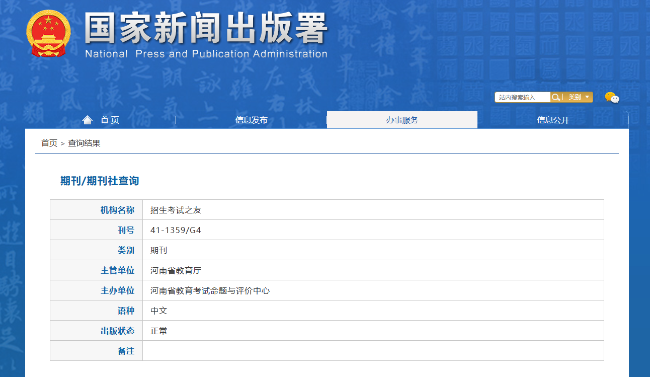
Task: Expand the 类别 search category dropdown
Action: point(578,97)
